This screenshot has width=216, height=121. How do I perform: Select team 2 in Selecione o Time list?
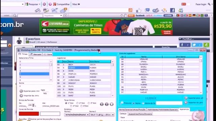[x=34, y=68]
